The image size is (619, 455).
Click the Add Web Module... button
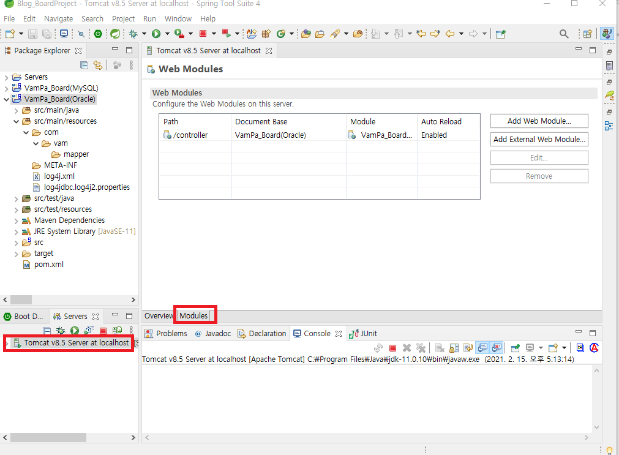coord(539,121)
